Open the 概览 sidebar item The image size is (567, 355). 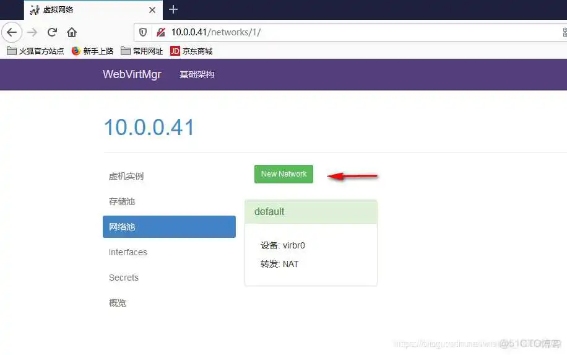[x=169, y=303]
